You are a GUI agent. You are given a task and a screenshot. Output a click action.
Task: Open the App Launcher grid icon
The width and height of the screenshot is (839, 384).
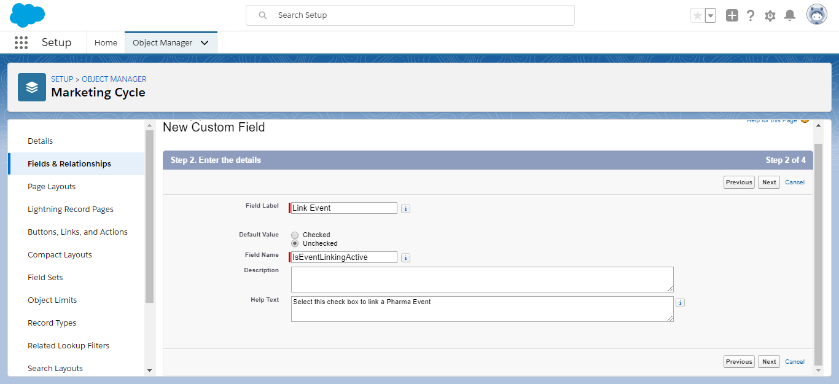click(21, 42)
